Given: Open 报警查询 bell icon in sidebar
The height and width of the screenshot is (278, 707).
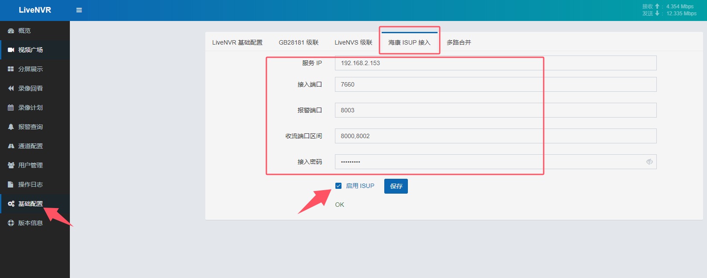Looking at the screenshot, I should pyautogui.click(x=11, y=127).
